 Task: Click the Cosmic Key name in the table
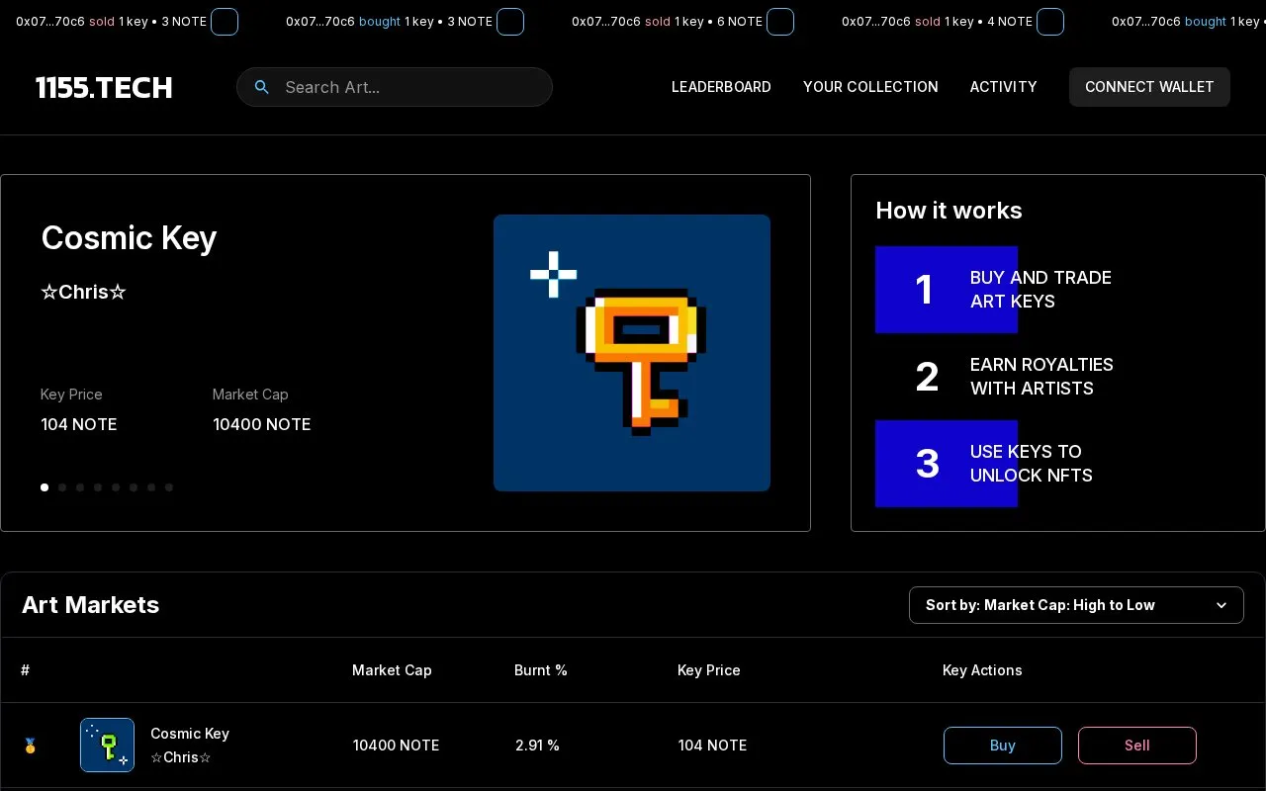pos(190,734)
